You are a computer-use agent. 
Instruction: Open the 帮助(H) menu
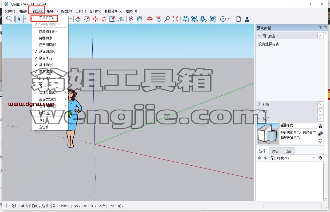[x=131, y=11]
